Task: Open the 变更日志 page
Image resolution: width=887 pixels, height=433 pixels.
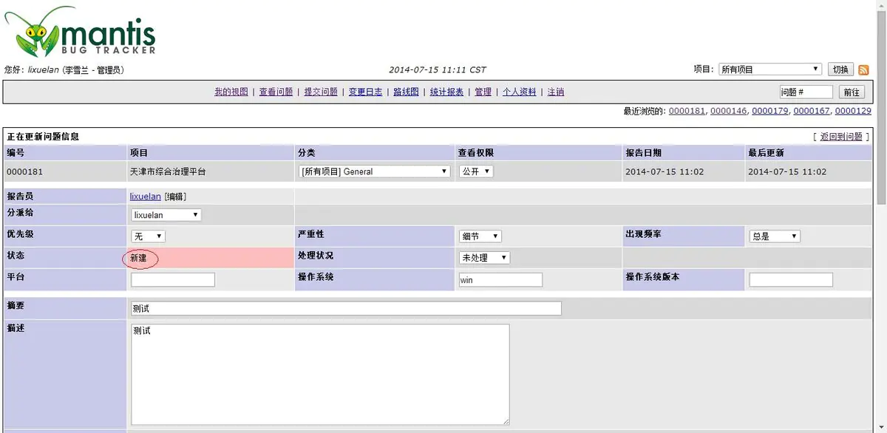Action: [x=365, y=92]
